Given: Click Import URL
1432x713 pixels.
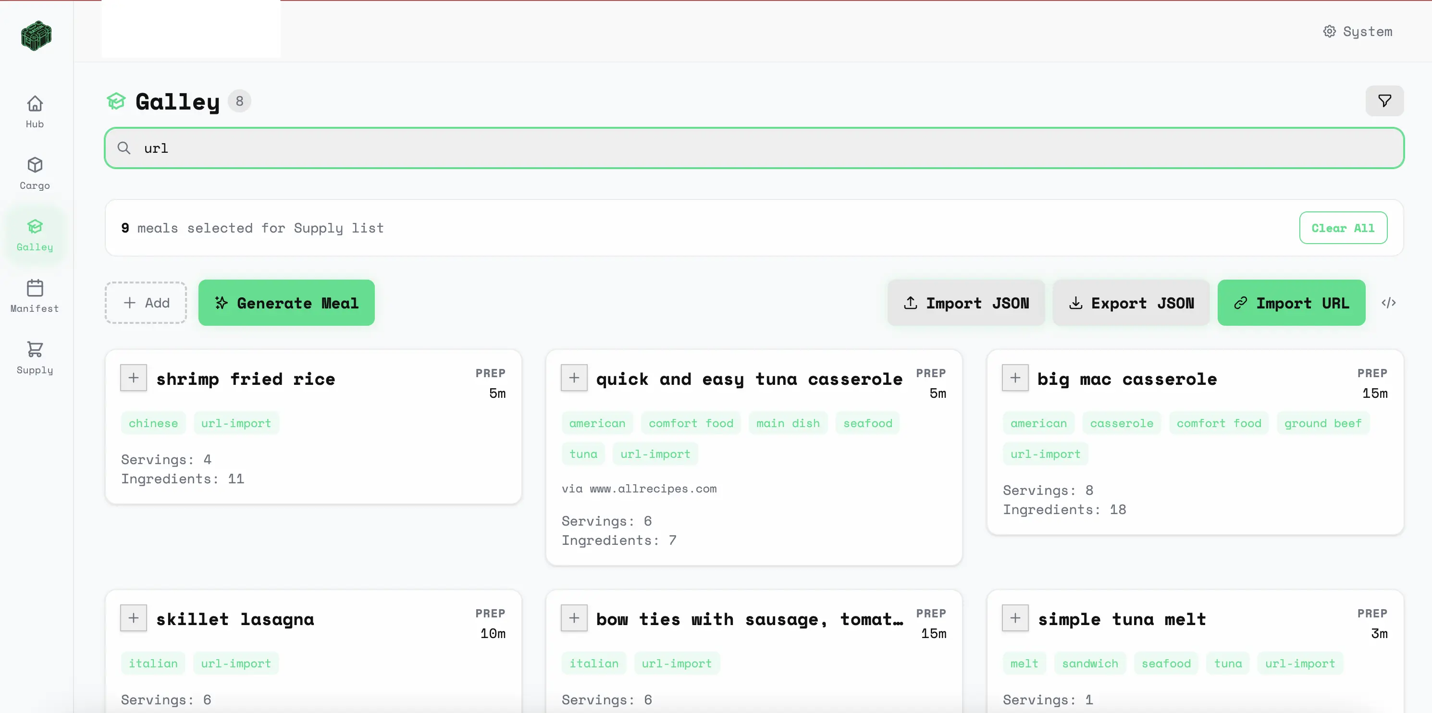Looking at the screenshot, I should click(1291, 303).
